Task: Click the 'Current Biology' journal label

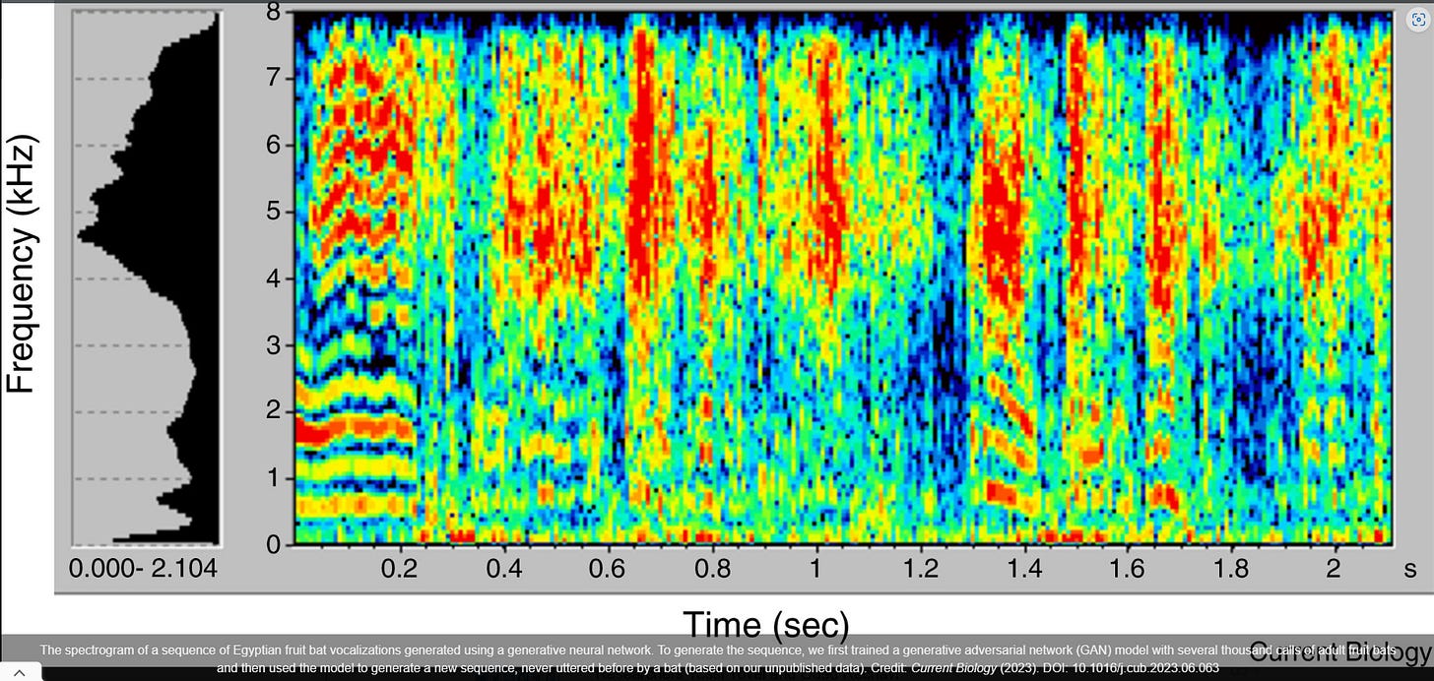Action: click(1339, 651)
